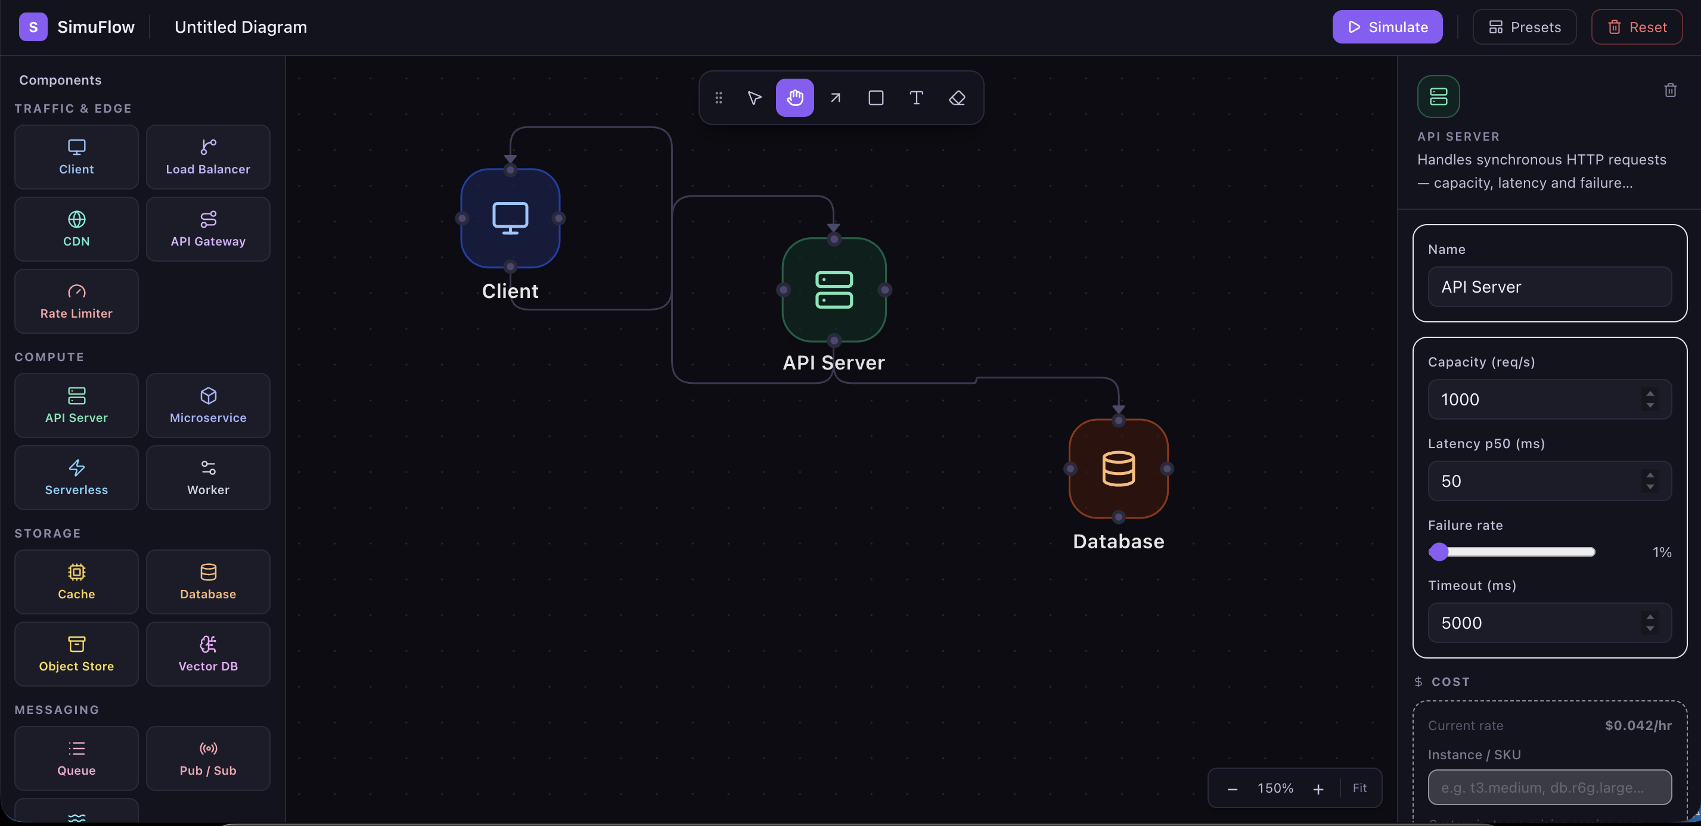Edit the Name field
Screen dimensions: 1701x826
click(x=1550, y=287)
